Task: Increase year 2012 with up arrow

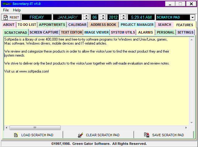Action: [x=123, y=16]
